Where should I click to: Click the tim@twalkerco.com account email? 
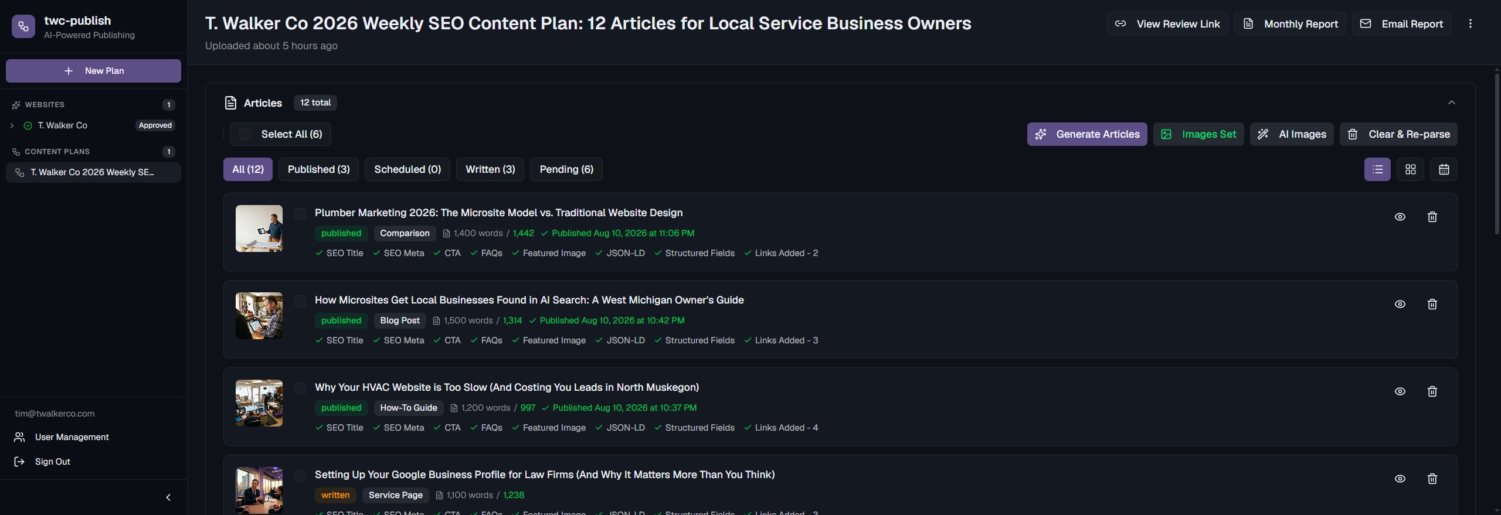point(55,414)
